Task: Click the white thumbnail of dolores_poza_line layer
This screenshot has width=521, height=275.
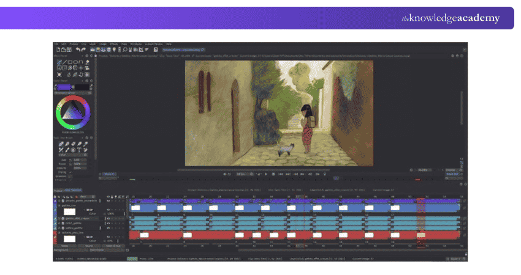Action: [x=69, y=239]
